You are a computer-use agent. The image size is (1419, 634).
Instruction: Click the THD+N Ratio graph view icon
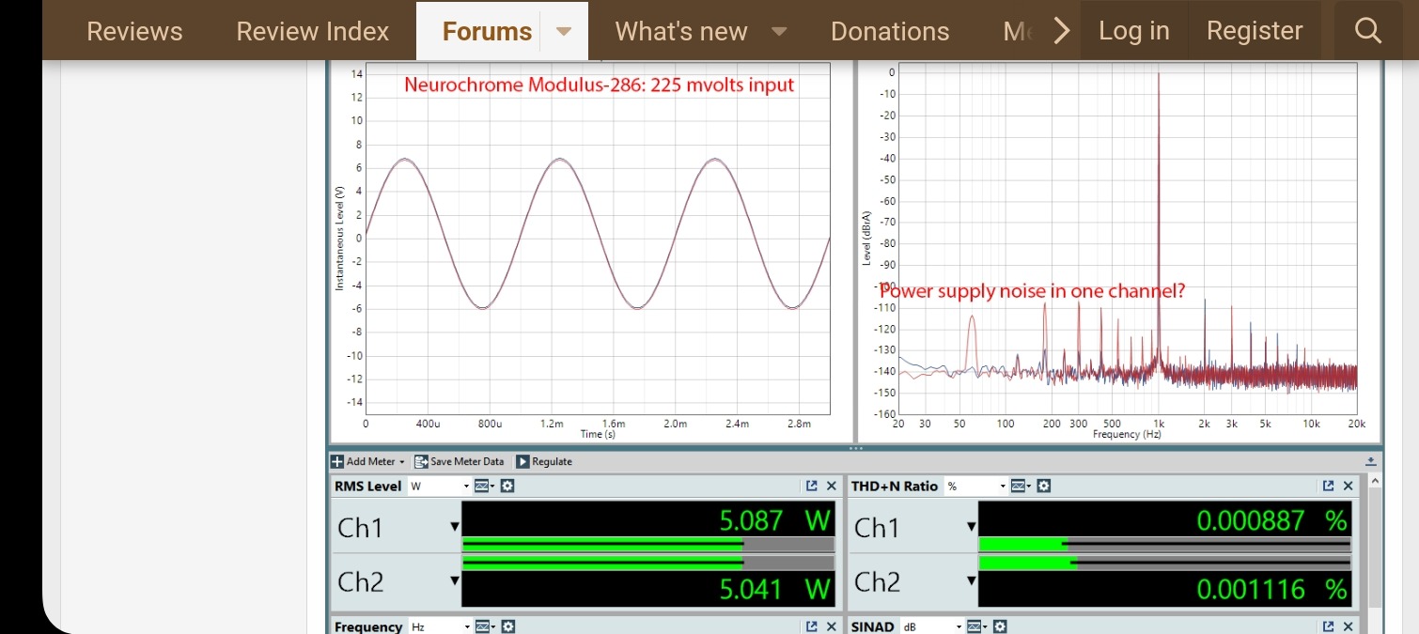1019,486
